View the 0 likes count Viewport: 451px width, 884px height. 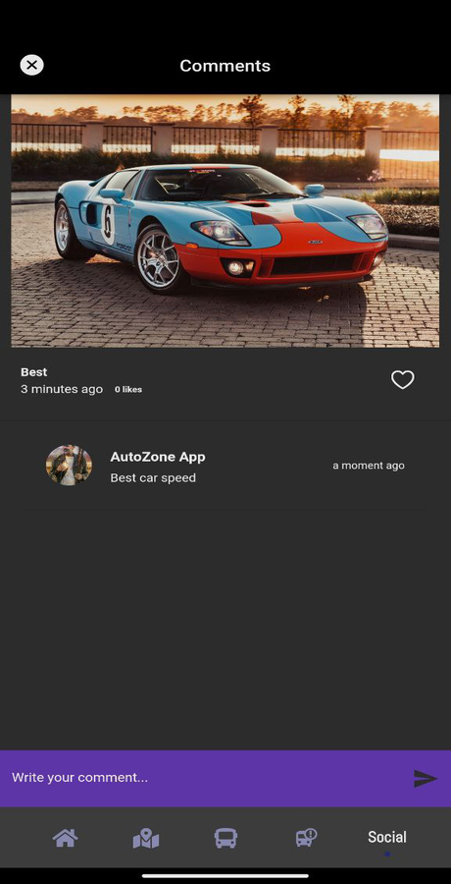pyautogui.click(x=128, y=390)
